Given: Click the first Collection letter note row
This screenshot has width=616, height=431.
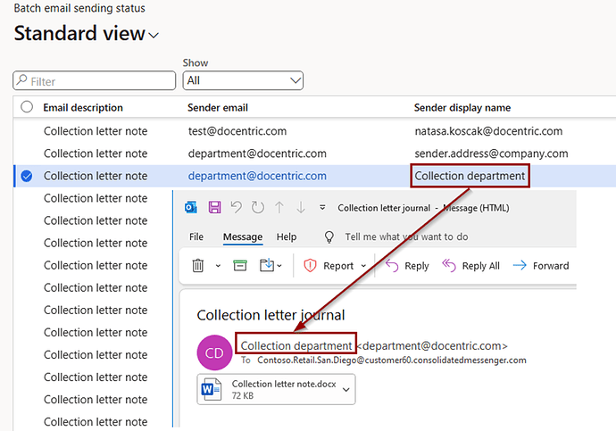Looking at the screenshot, I should pos(96,131).
